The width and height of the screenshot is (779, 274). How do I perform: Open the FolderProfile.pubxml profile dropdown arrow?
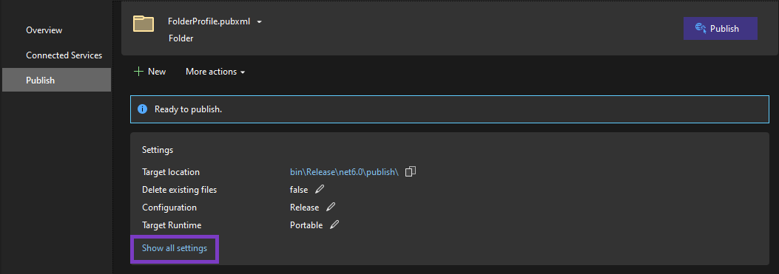tap(260, 22)
